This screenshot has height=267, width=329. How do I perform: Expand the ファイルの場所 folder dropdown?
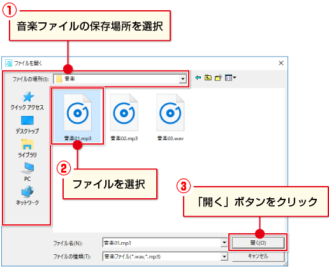click(182, 79)
